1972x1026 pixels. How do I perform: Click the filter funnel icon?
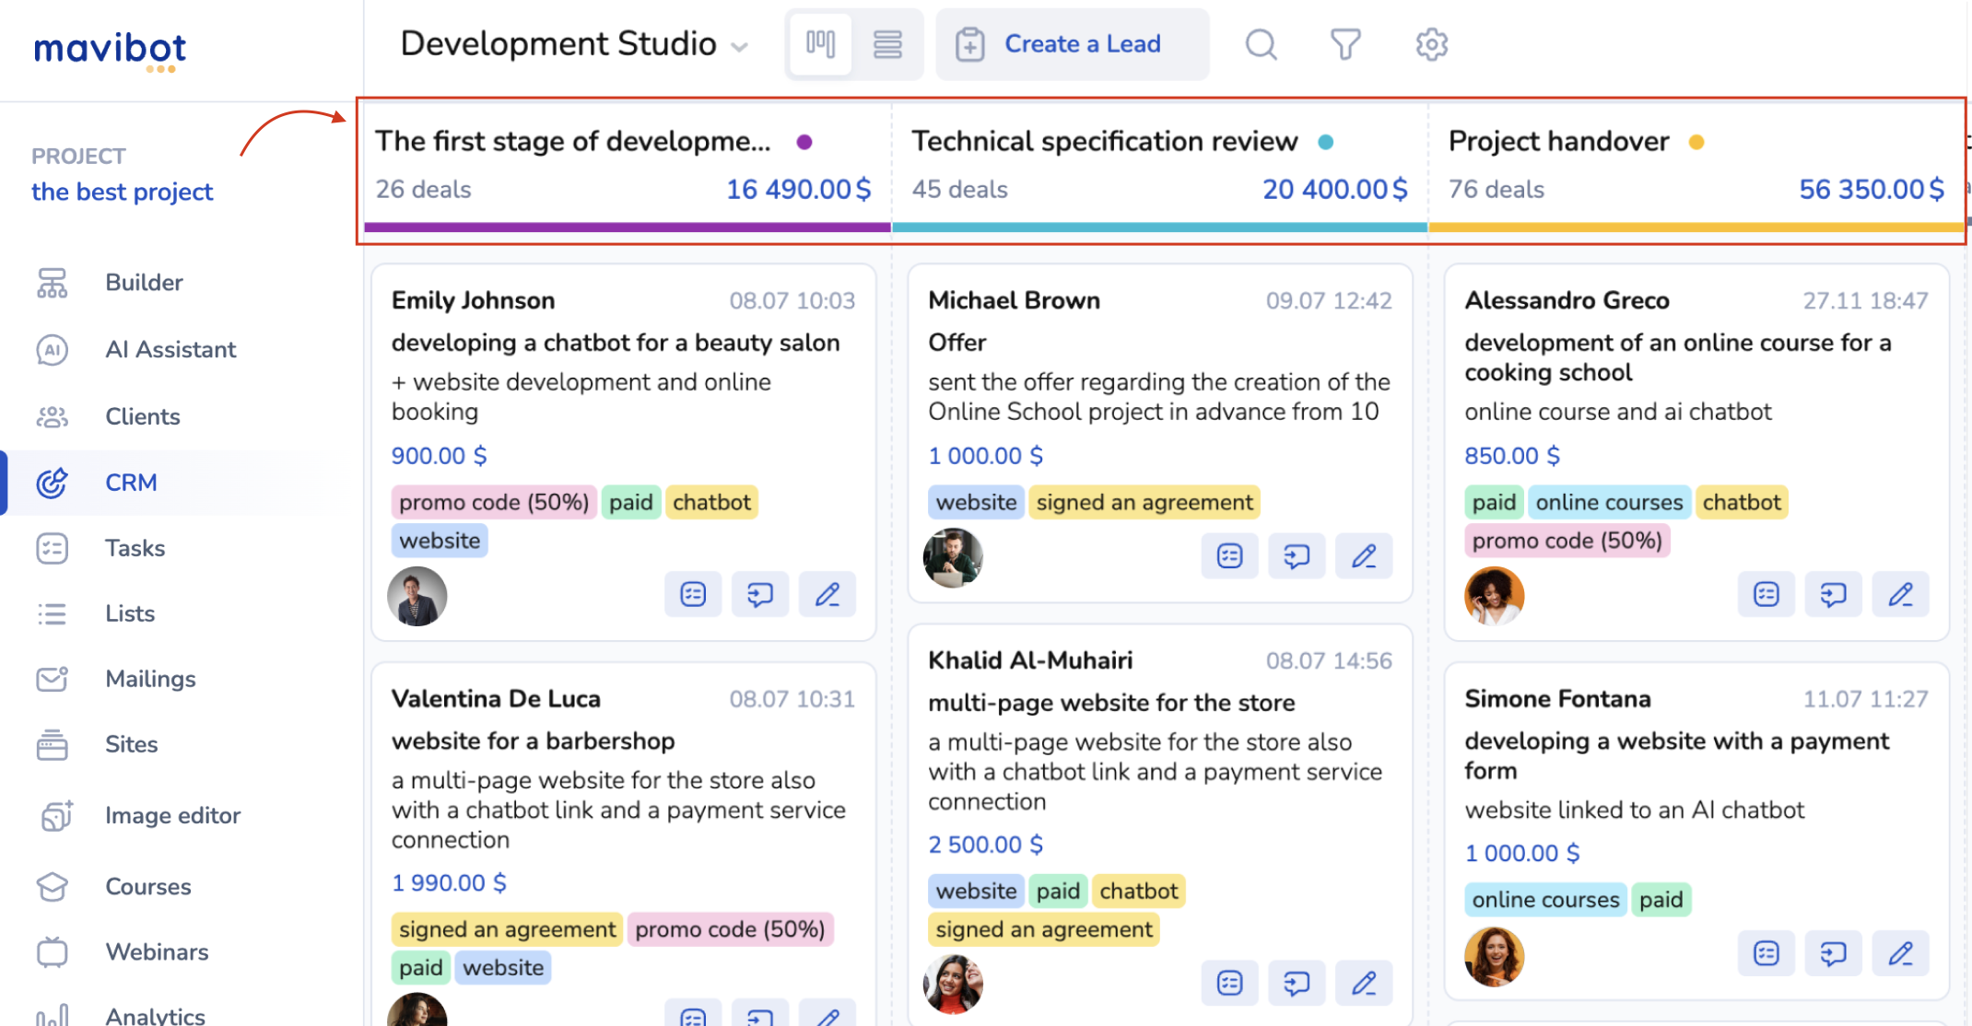coord(1345,44)
